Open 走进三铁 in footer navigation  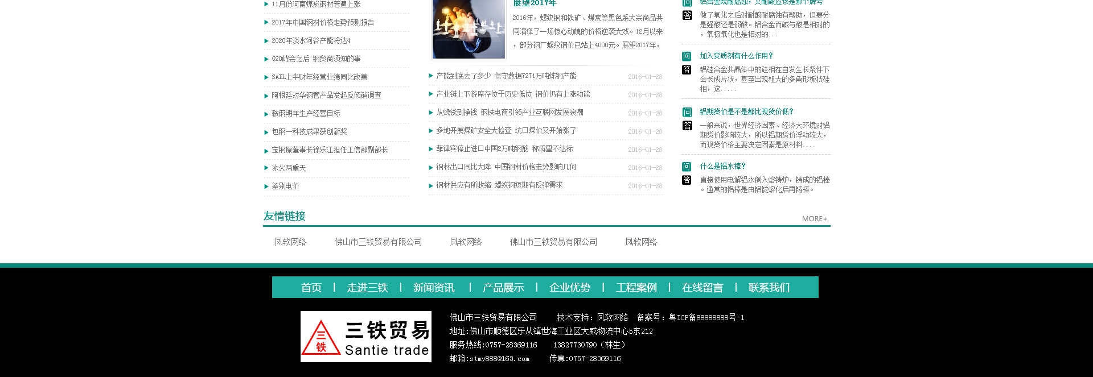click(367, 288)
